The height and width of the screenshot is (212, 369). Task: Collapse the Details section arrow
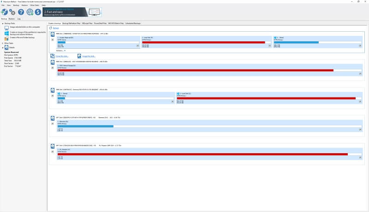tap(3, 48)
